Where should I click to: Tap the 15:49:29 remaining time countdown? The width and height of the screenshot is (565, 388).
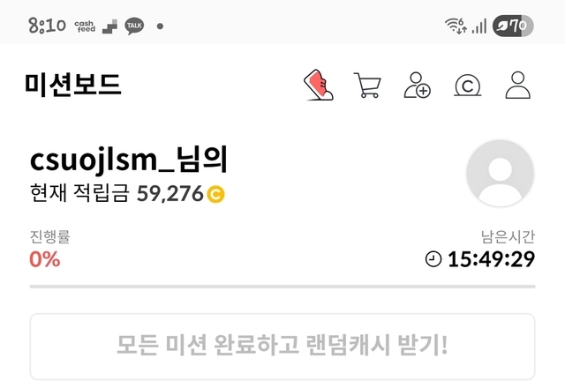[x=491, y=259]
